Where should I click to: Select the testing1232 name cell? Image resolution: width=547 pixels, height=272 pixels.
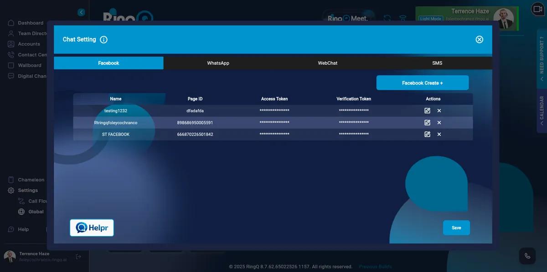pyautogui.click(x=116, y=111)
